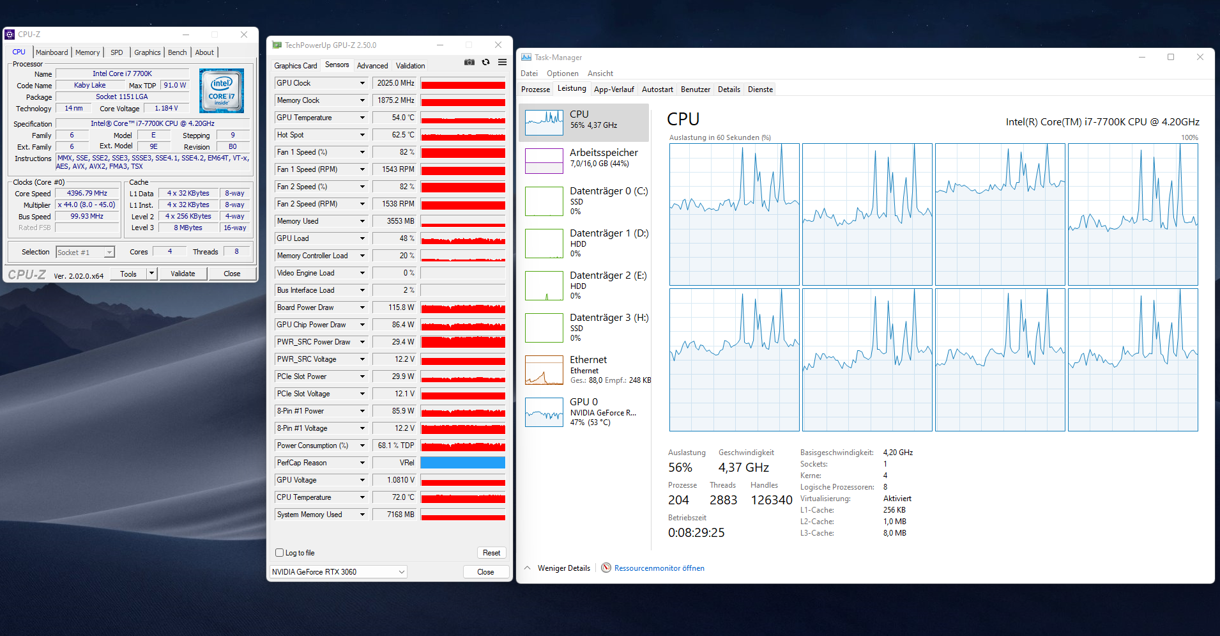Open the App-Verlauf tab

tap(614, 89)
